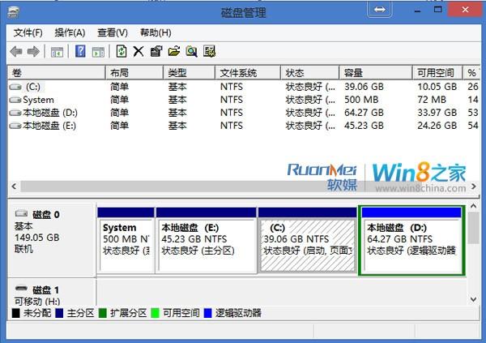
Task: Click the disk pane scroll-up arrow
Action: click(x=473, y=206)
